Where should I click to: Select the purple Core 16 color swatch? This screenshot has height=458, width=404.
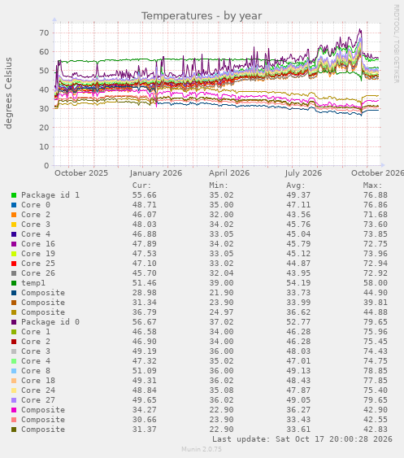(x=14, y=244)
